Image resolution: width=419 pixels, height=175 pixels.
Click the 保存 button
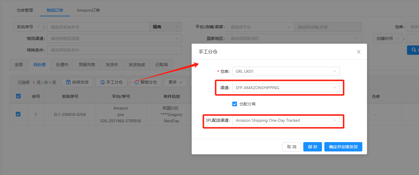[313, 147]
